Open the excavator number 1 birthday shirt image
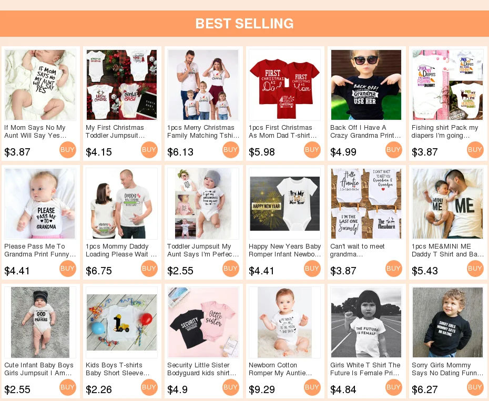 [121, 322]
